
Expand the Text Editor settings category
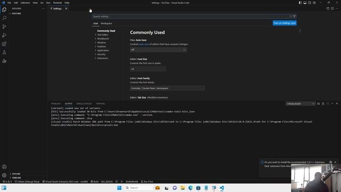point(102,35)
